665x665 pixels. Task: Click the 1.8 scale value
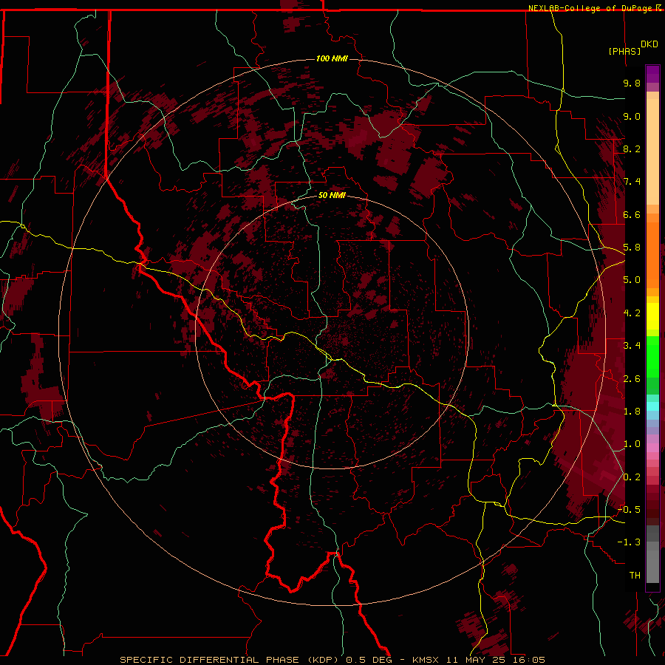coord(632,412)
